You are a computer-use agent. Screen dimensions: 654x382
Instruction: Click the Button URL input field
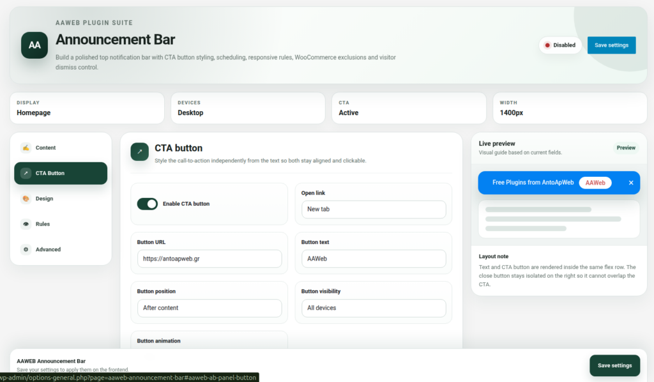pyautogui.click(x=209, y=259)
